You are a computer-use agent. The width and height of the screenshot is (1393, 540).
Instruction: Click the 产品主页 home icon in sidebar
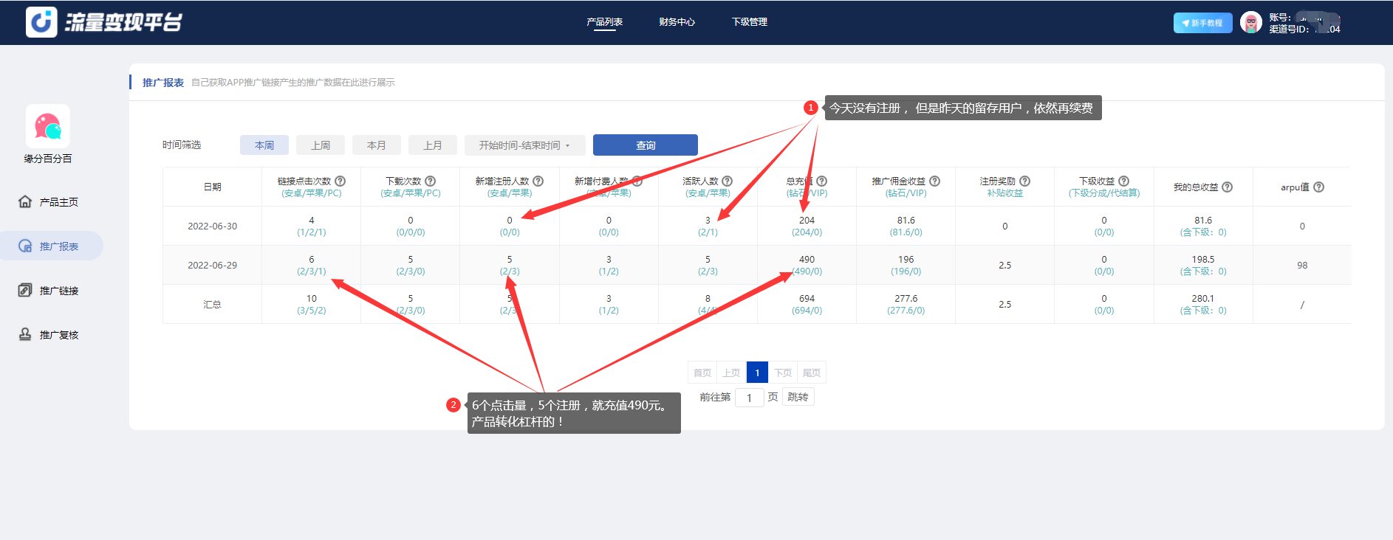click(x=25, y=201)
